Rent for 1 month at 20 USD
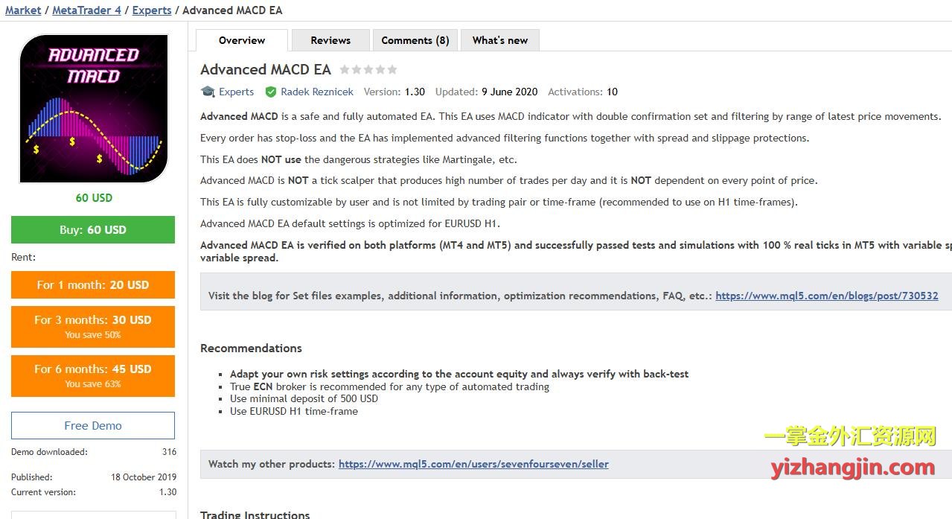Image resolution: width=952 pixels, height=519 pixels. click(93, 284)
